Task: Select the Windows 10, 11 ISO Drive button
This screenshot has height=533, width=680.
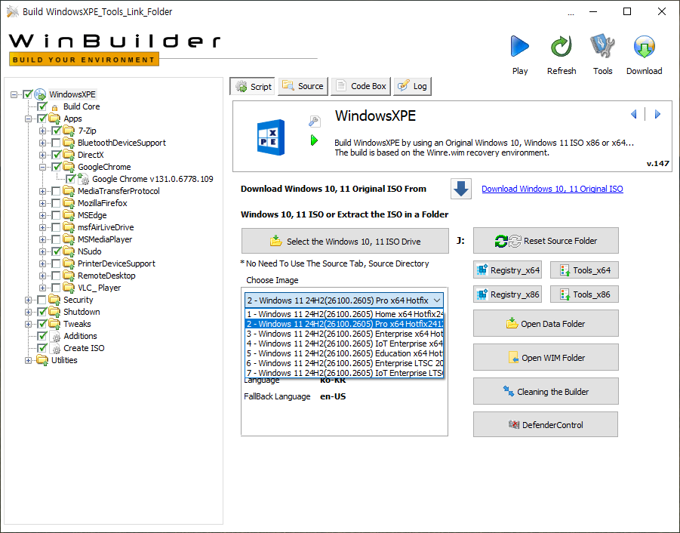Action: pyautogui.click(x=345, y=241)
